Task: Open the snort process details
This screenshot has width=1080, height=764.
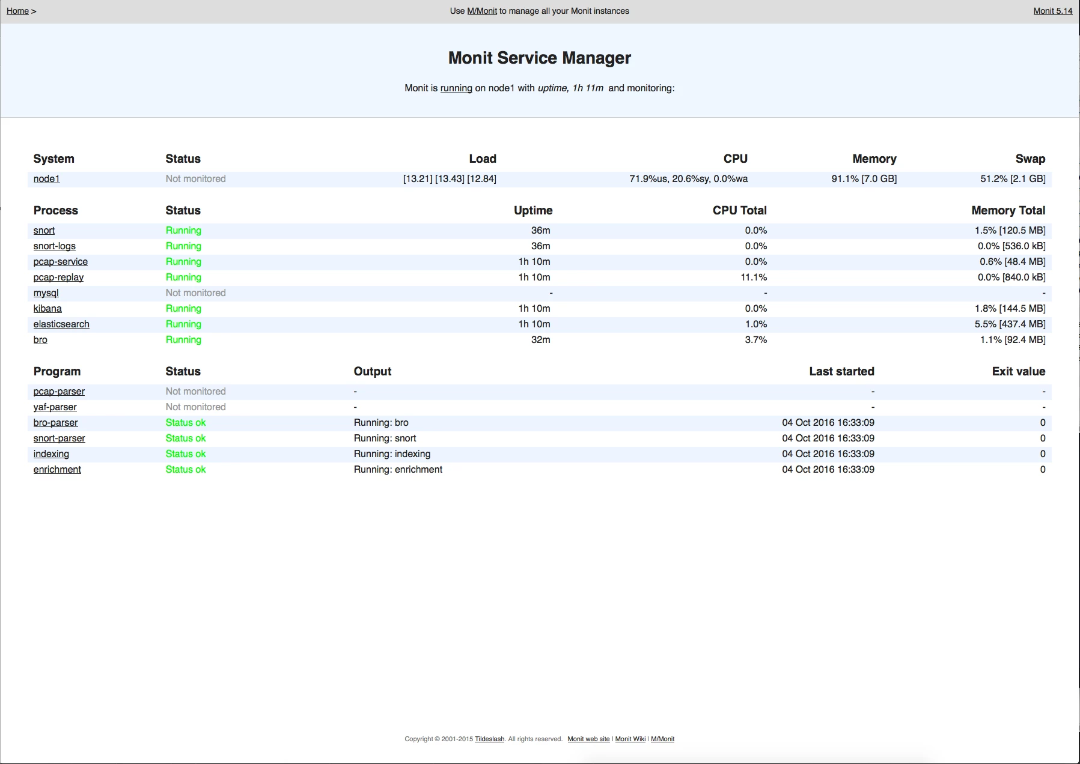Action: [x=44, y=230]
